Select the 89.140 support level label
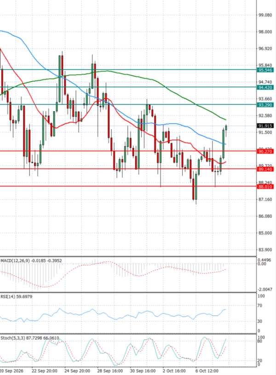 [x=265, y=169]
